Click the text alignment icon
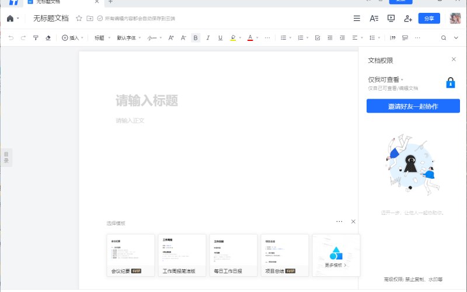 coord(355,38)
